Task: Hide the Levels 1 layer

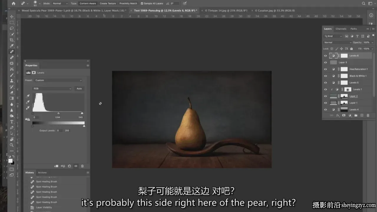Action: tap(325, 90)
